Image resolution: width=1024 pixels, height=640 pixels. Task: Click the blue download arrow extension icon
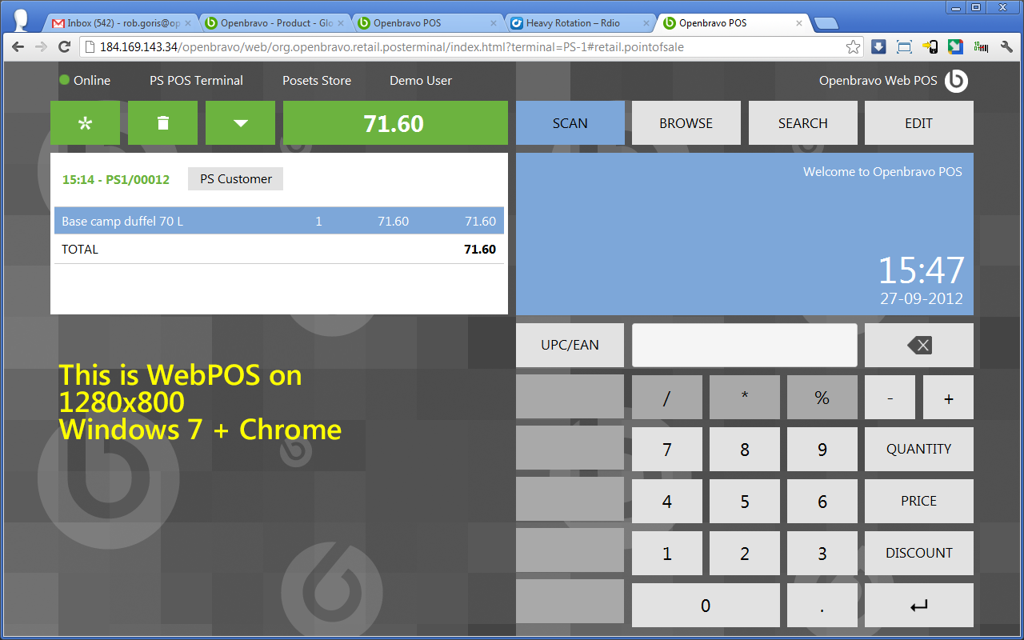pos(878,47)
